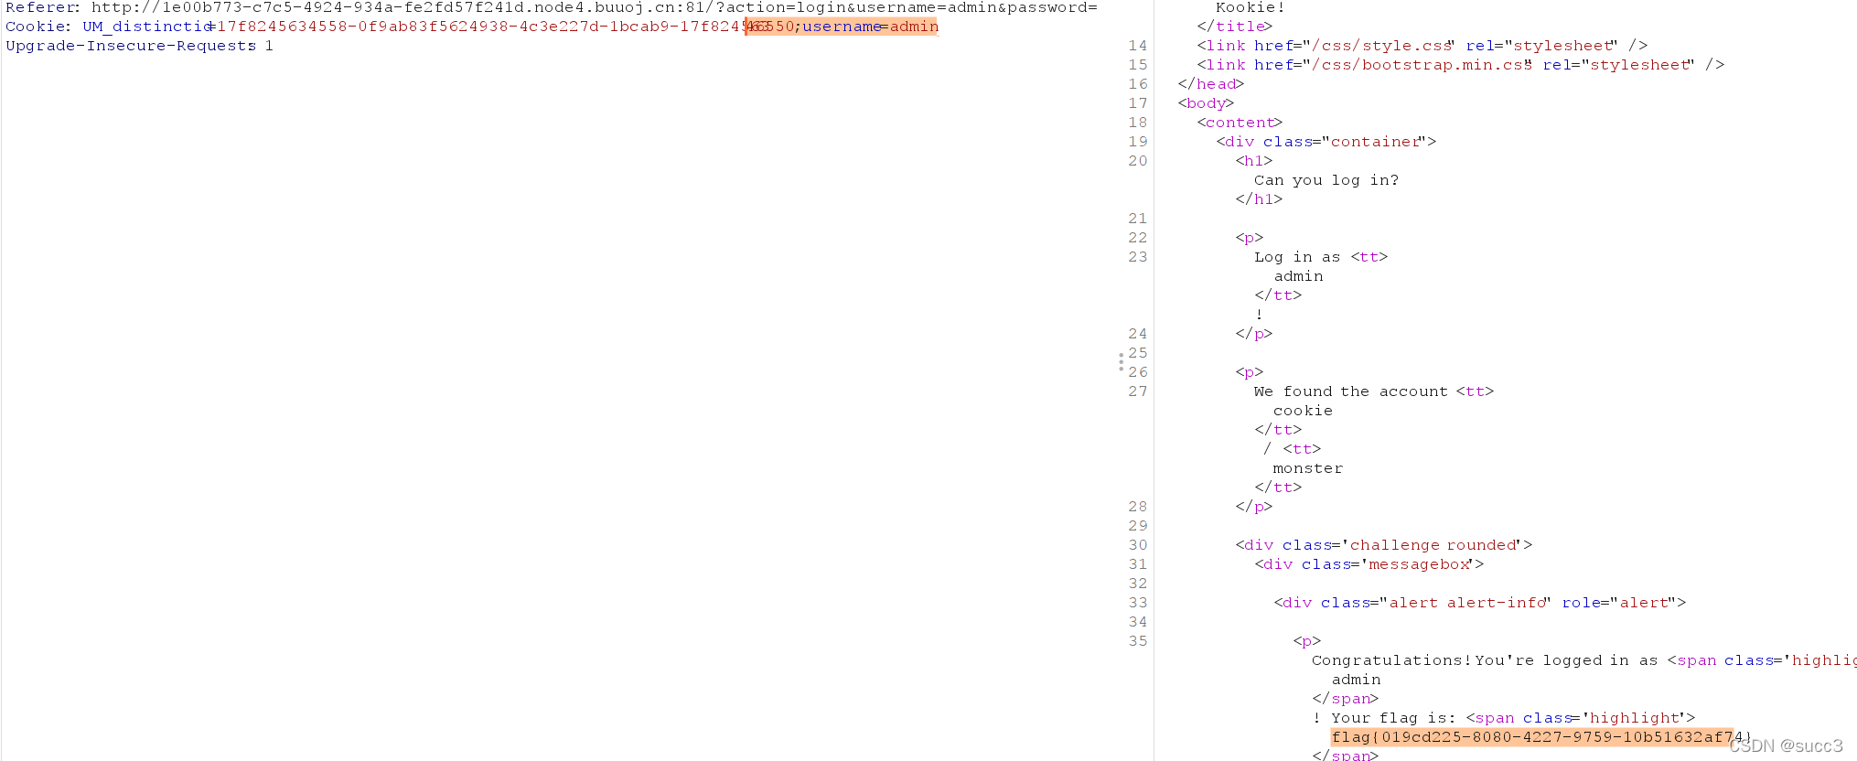Click the Referer header name

pyautogui.click(x=41, y=7)
